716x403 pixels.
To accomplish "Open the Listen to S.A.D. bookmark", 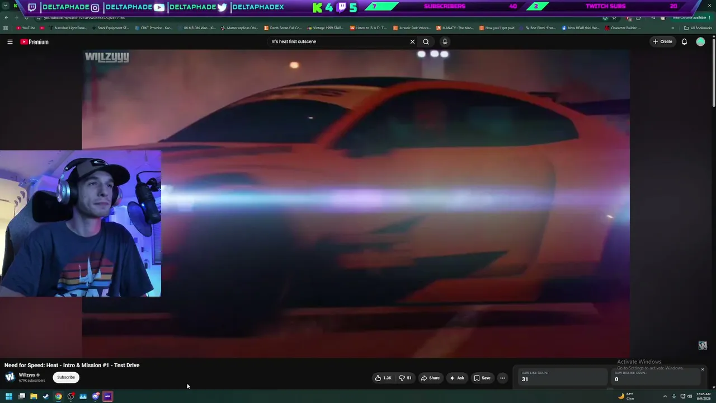I will 368,28.
